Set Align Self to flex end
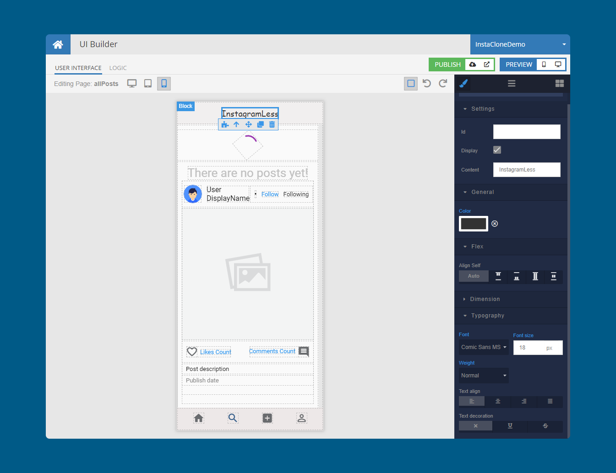 tap(517, 276)
